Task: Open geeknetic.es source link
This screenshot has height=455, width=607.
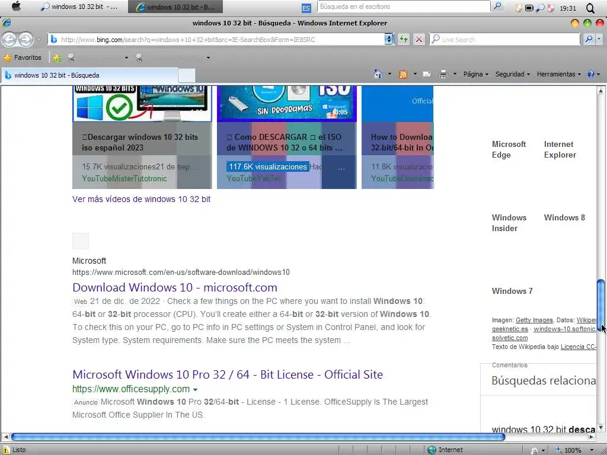Action: pos(510,329)
